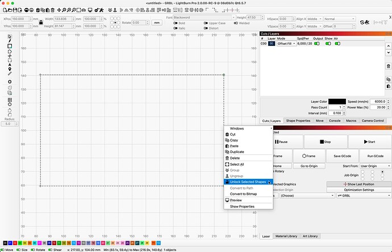Open the Align X Middle dropdown
392x252 pixels.
315,19
